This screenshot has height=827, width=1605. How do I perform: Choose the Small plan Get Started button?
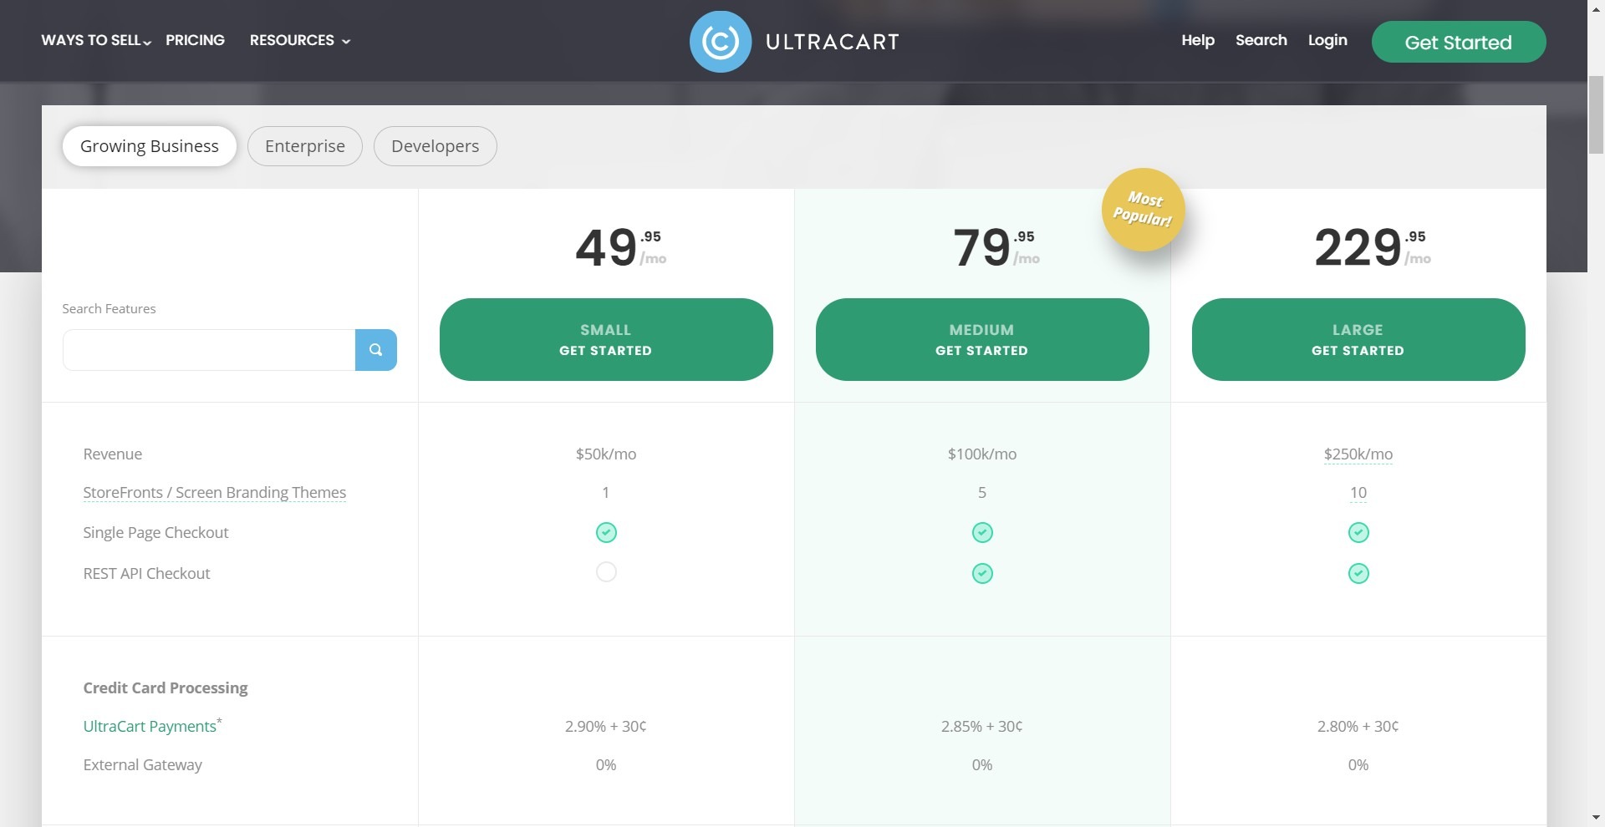(606, 339)
